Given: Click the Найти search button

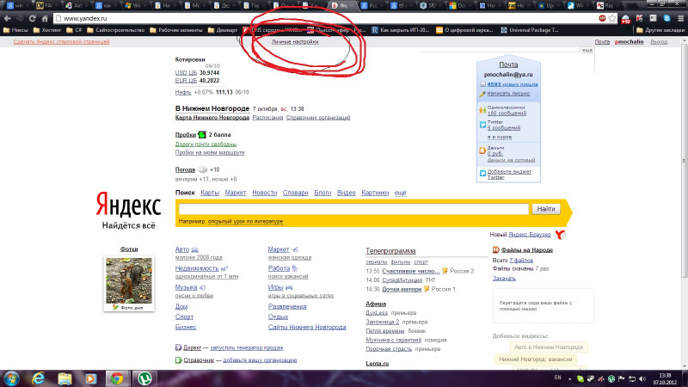Looking at the screenshot, I should [x=546, y=209].
